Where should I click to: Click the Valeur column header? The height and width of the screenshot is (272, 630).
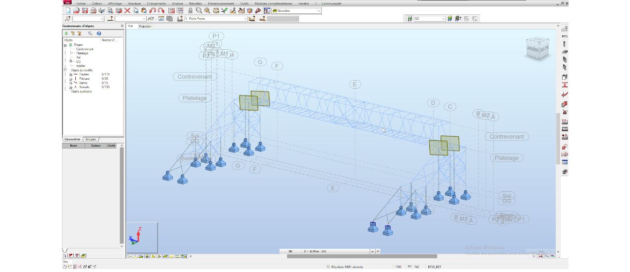pos(96,146)
